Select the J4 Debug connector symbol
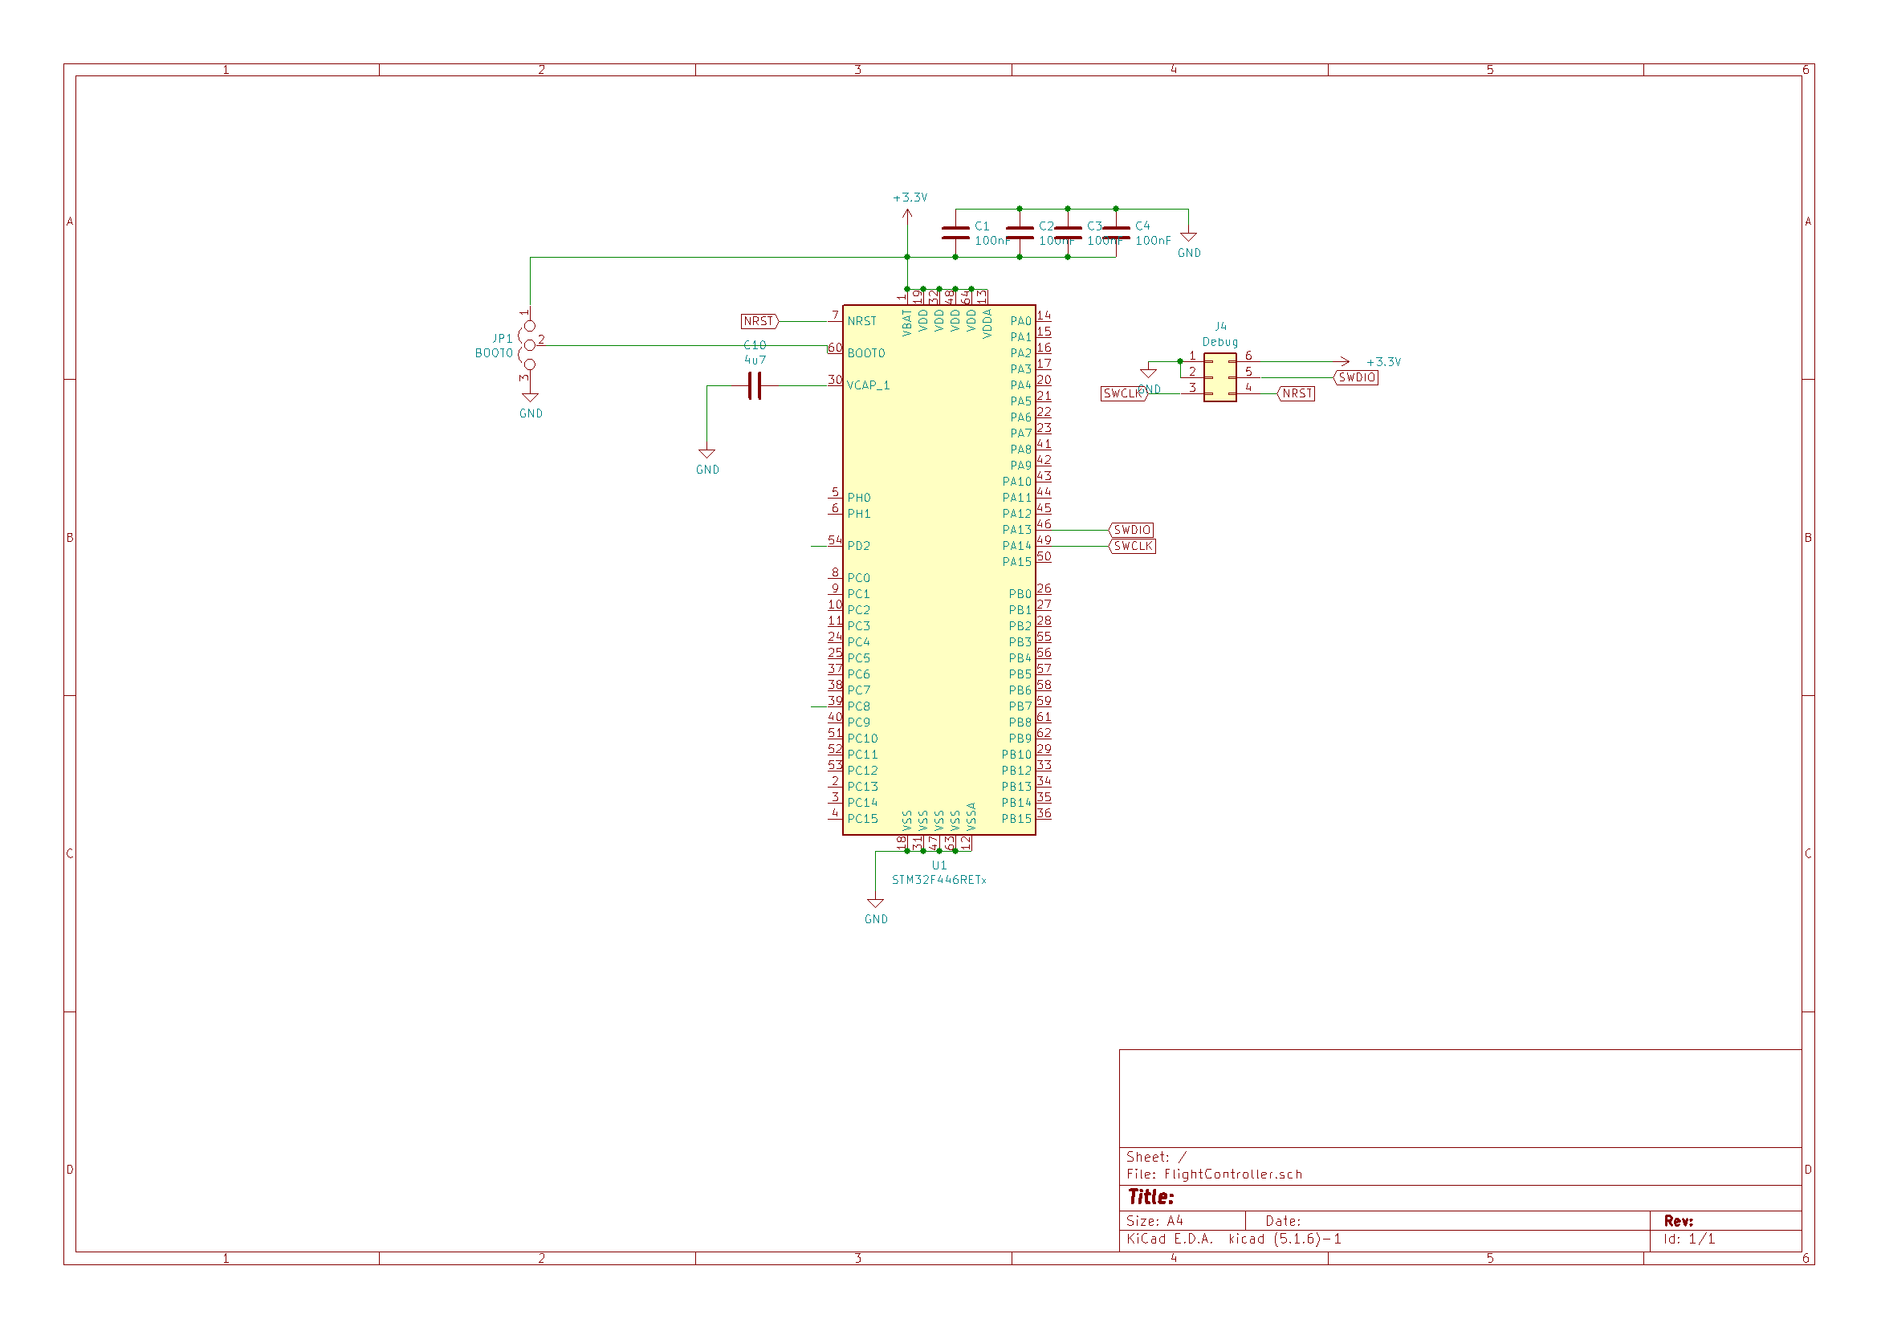 coord(1219,379)
